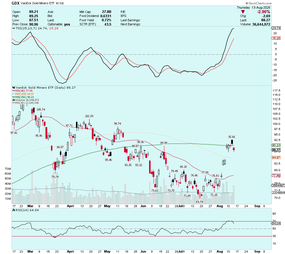Image resolution: width=285 pixels, height=254 pixels.
Task: Click the Volume value 36,644,972 in header
Action: [261, 24]
